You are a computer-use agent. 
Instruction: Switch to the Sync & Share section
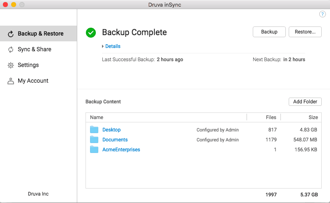tap(34, 50)
